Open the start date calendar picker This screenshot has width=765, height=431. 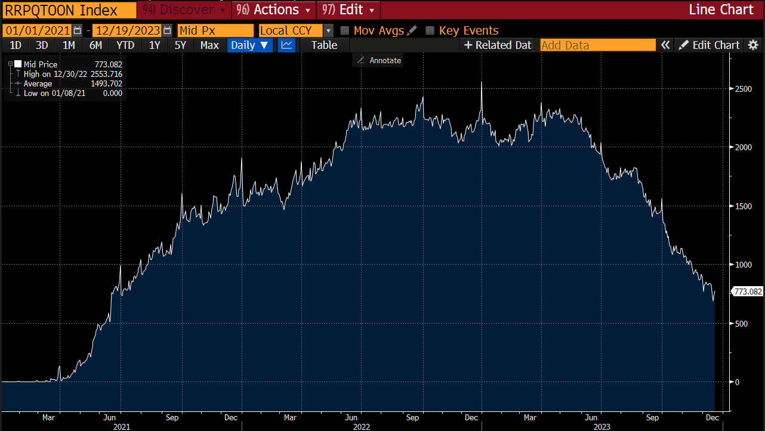click(78, 30)
